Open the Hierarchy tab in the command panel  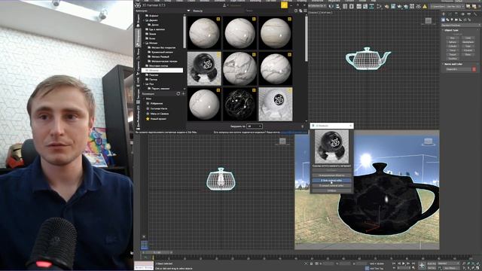456,14
